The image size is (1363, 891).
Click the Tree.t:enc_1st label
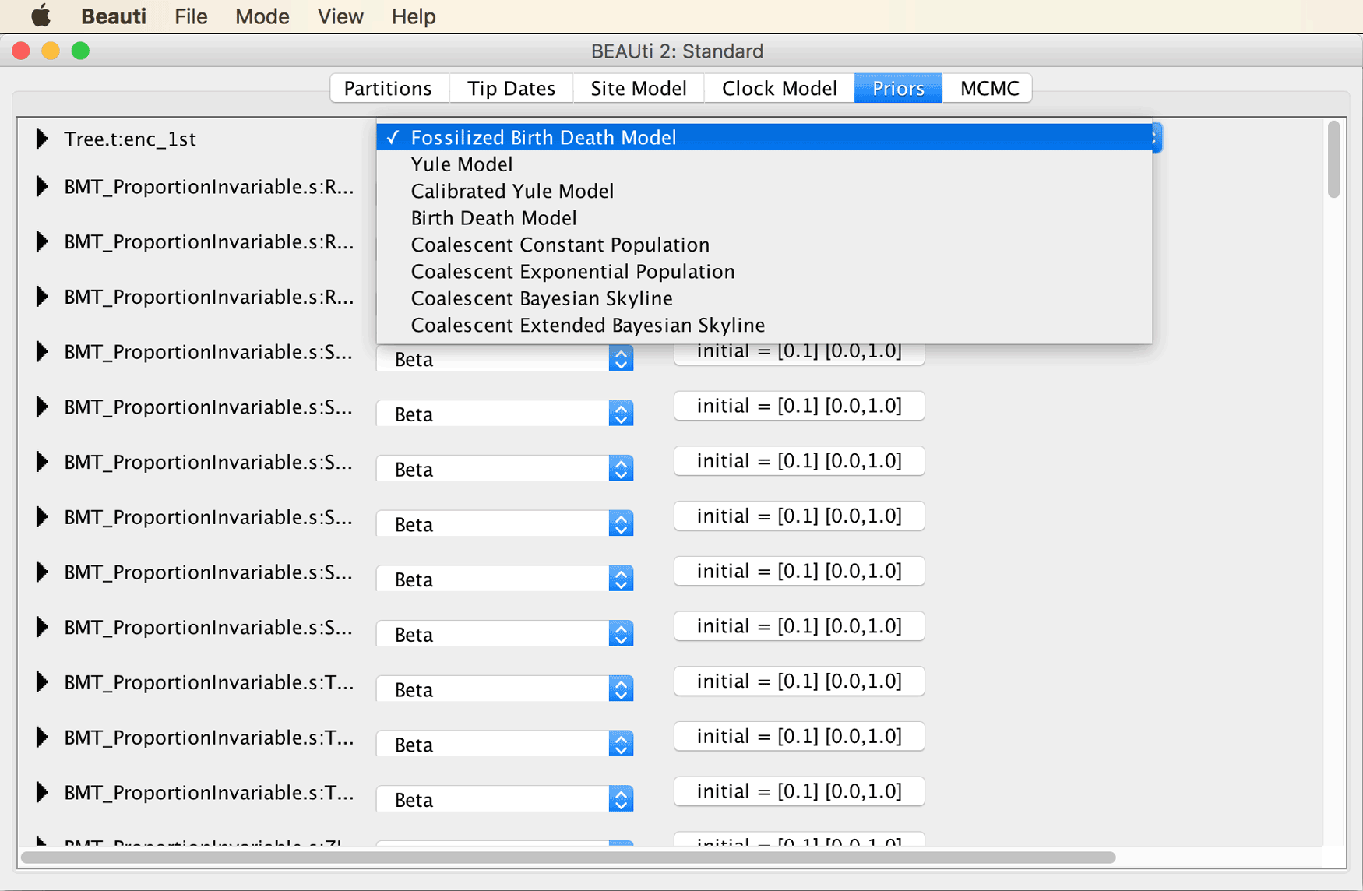coord(130,139)
